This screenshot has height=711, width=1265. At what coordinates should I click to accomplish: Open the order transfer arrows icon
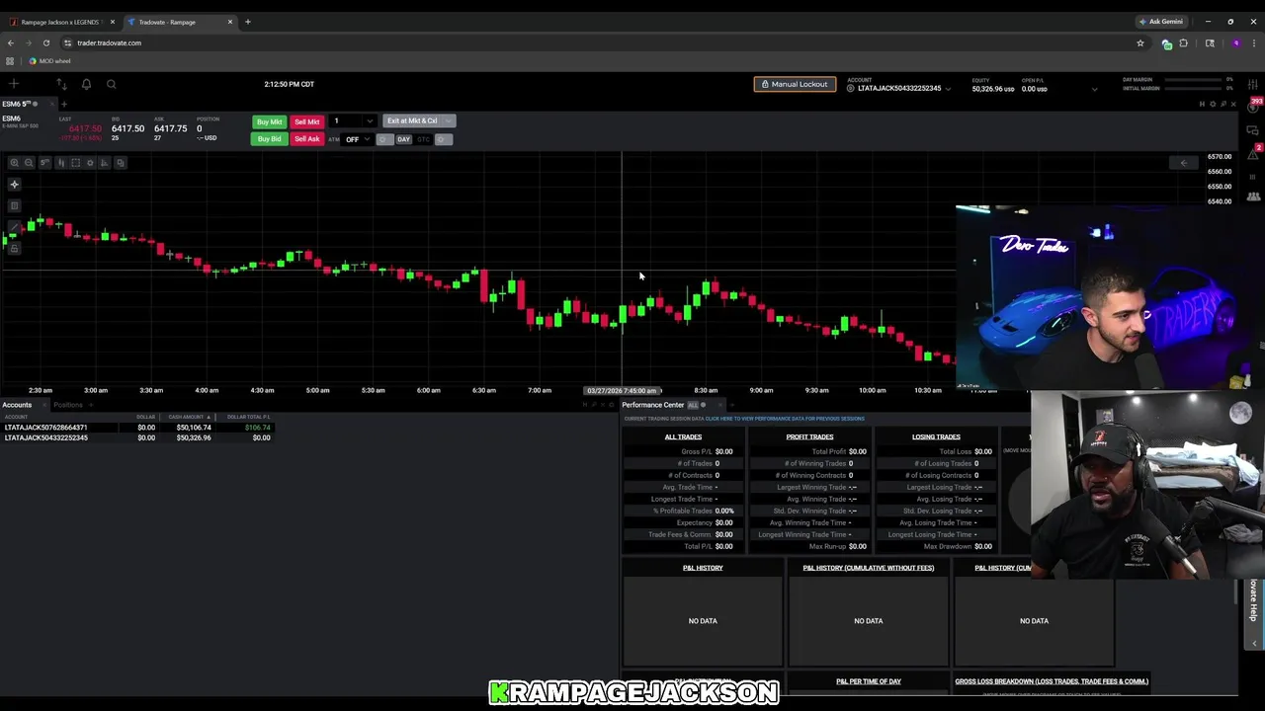[61, 84]
